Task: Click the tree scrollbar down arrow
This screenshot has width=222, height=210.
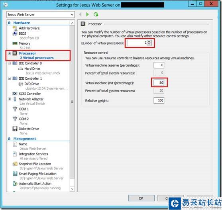Action: (72, 189)
